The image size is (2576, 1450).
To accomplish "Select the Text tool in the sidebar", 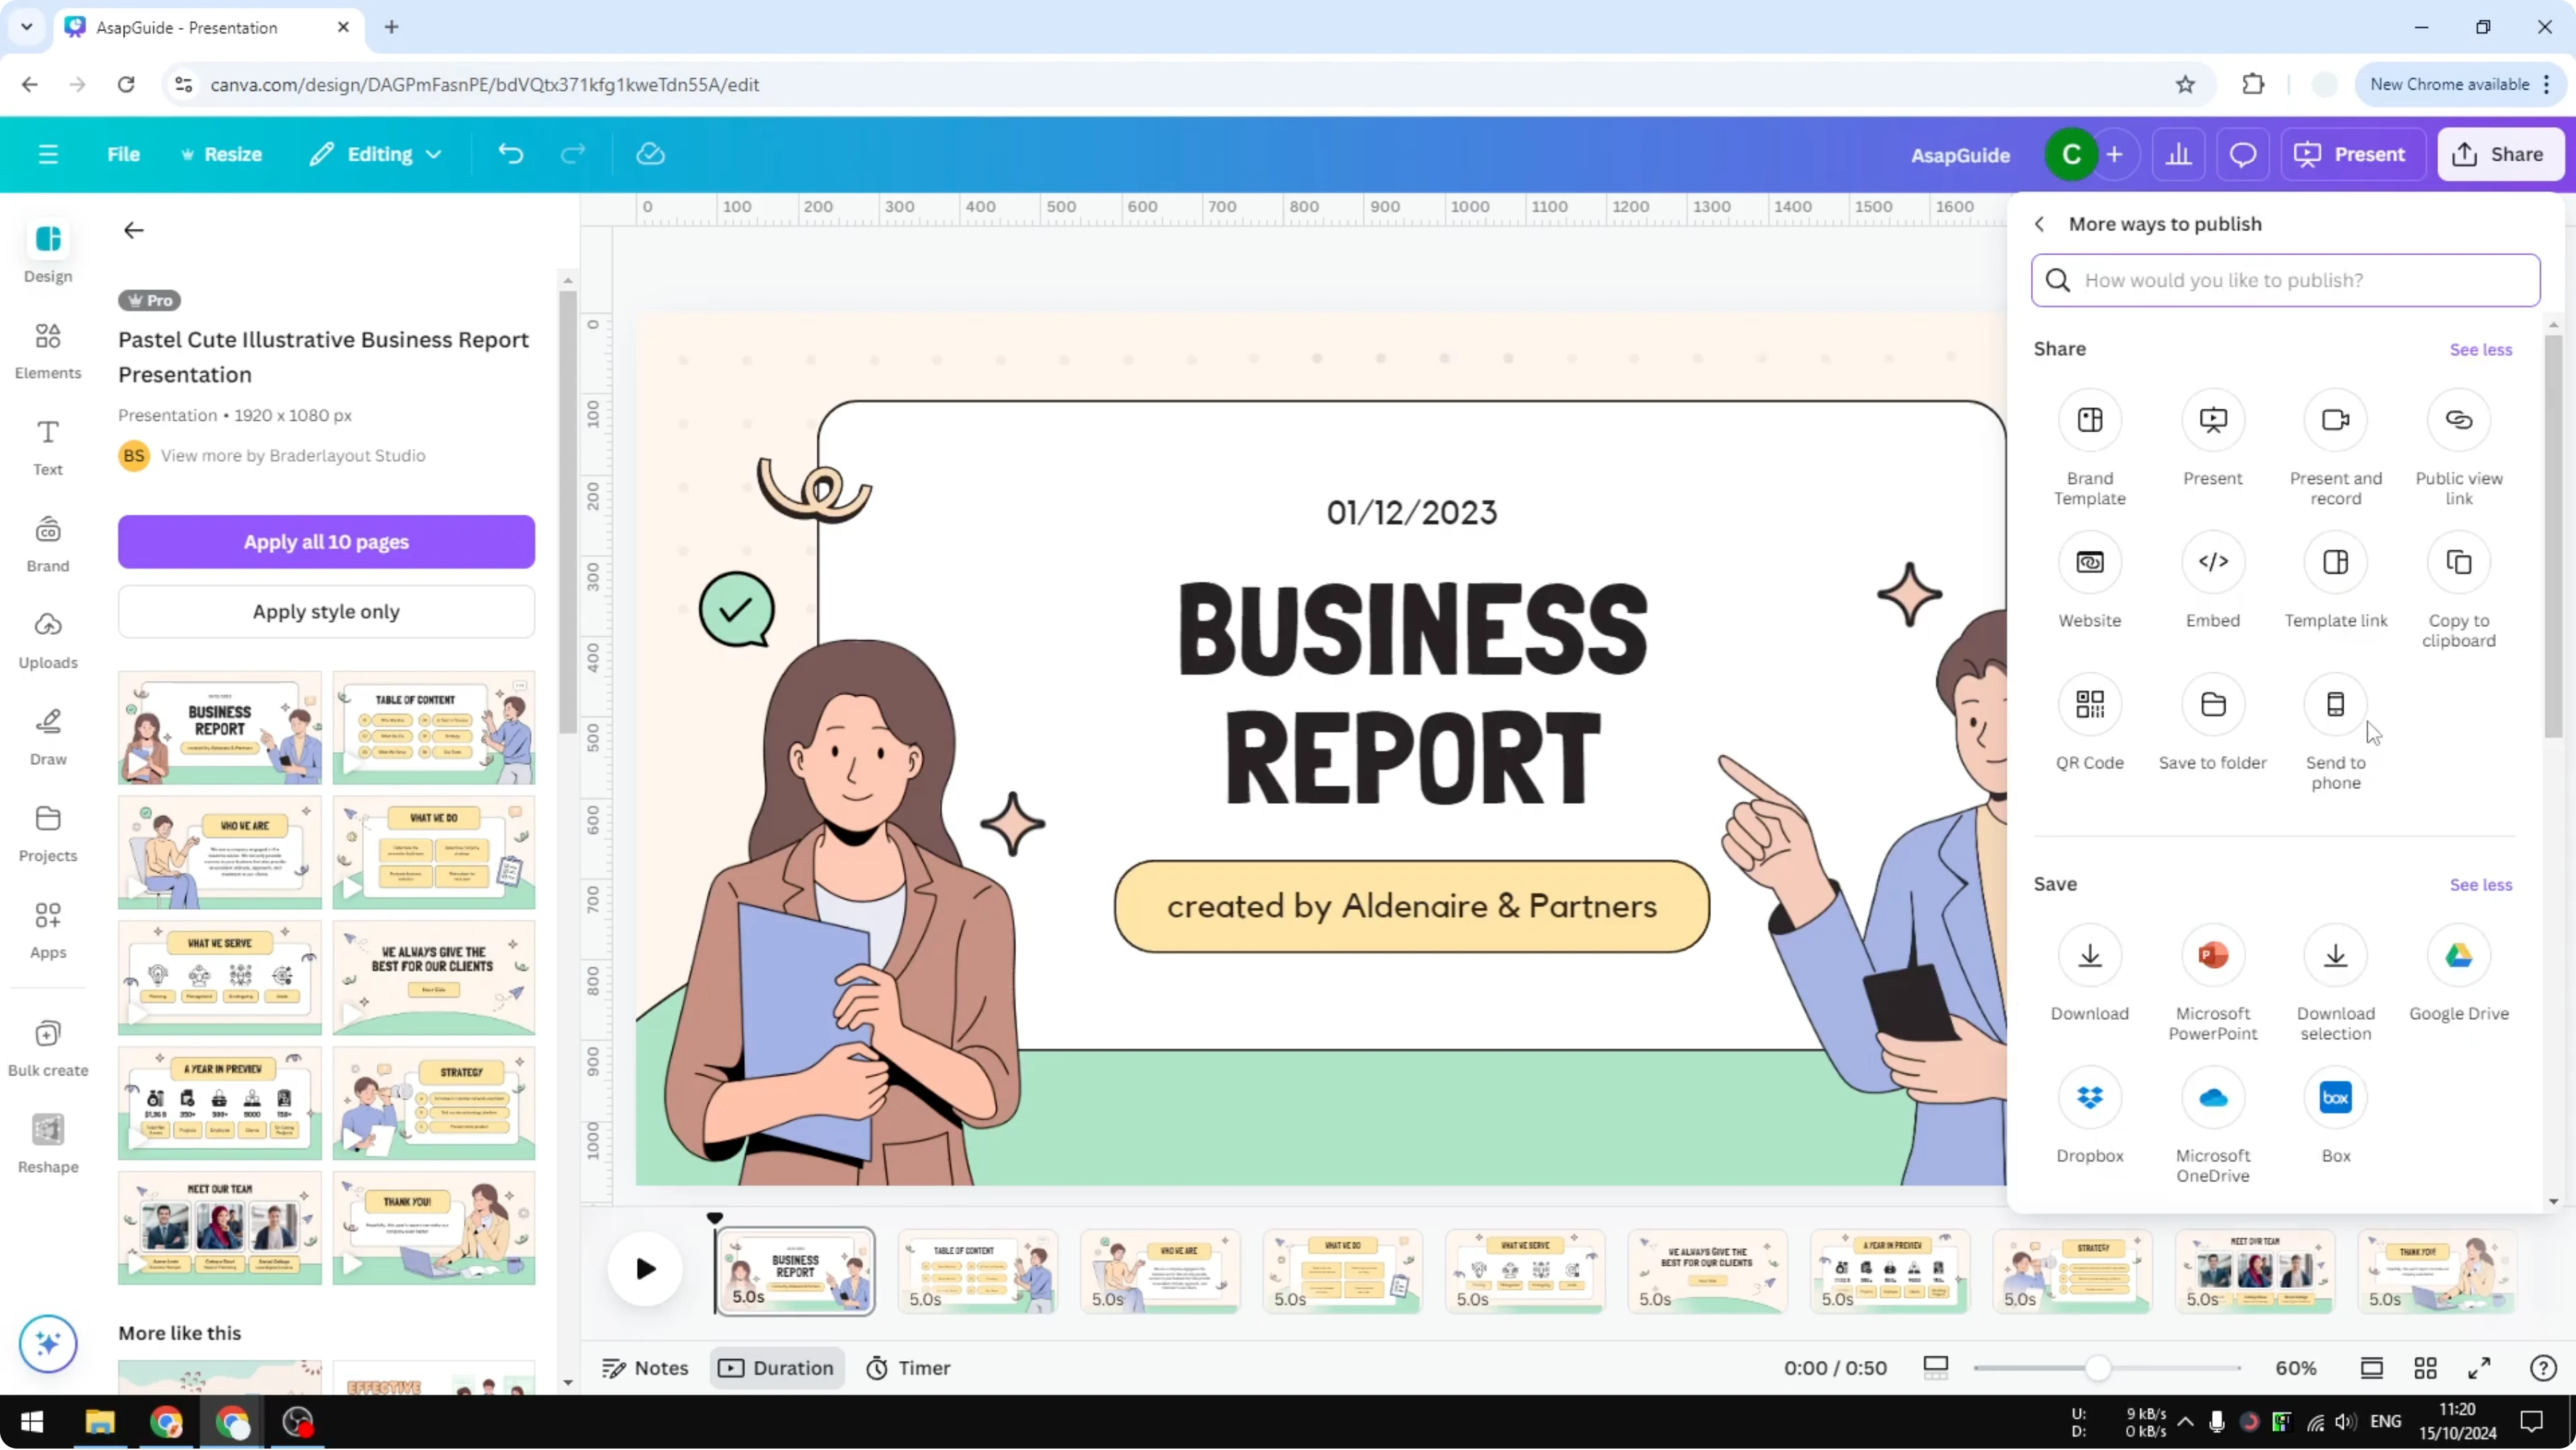I will pos(47,445).
